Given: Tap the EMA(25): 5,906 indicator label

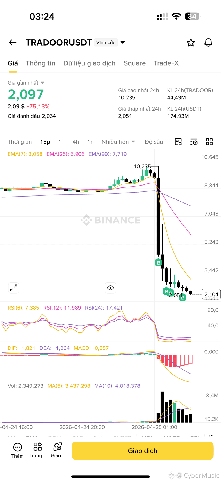Looking at the screenshot, I should pos(65,154).
